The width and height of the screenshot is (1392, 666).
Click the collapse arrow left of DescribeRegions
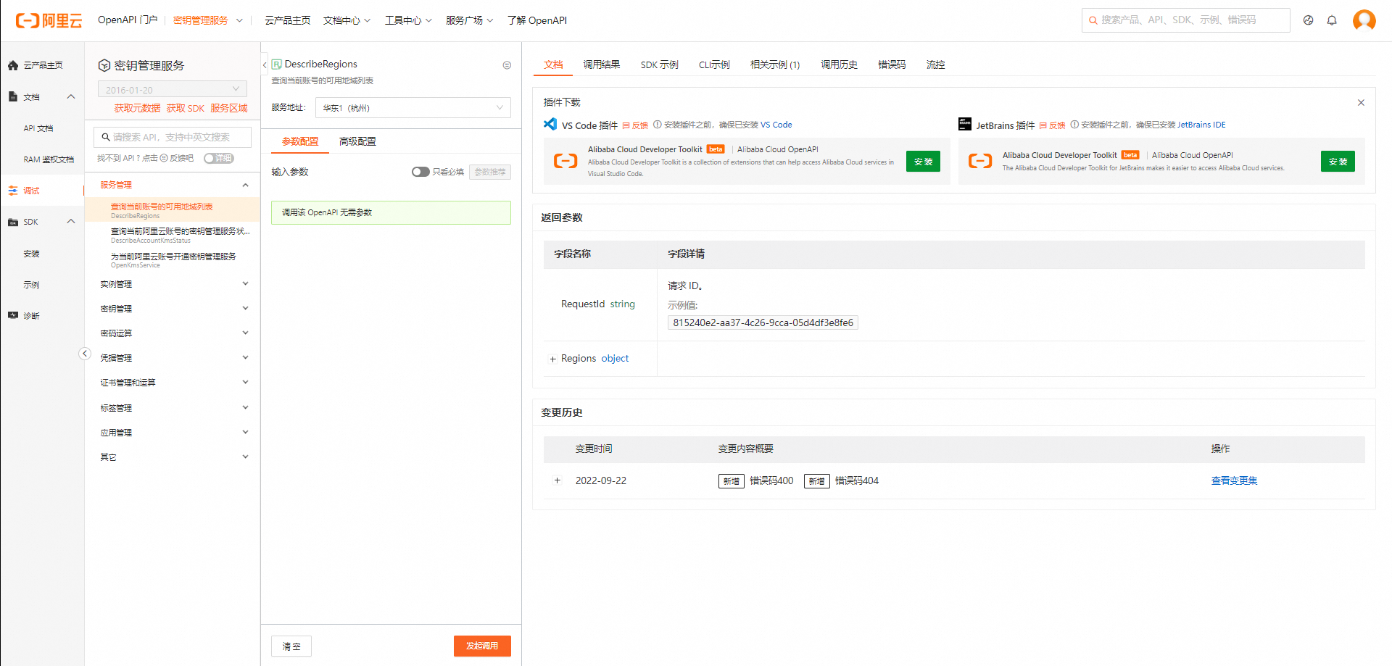click(x=265, y=64)
